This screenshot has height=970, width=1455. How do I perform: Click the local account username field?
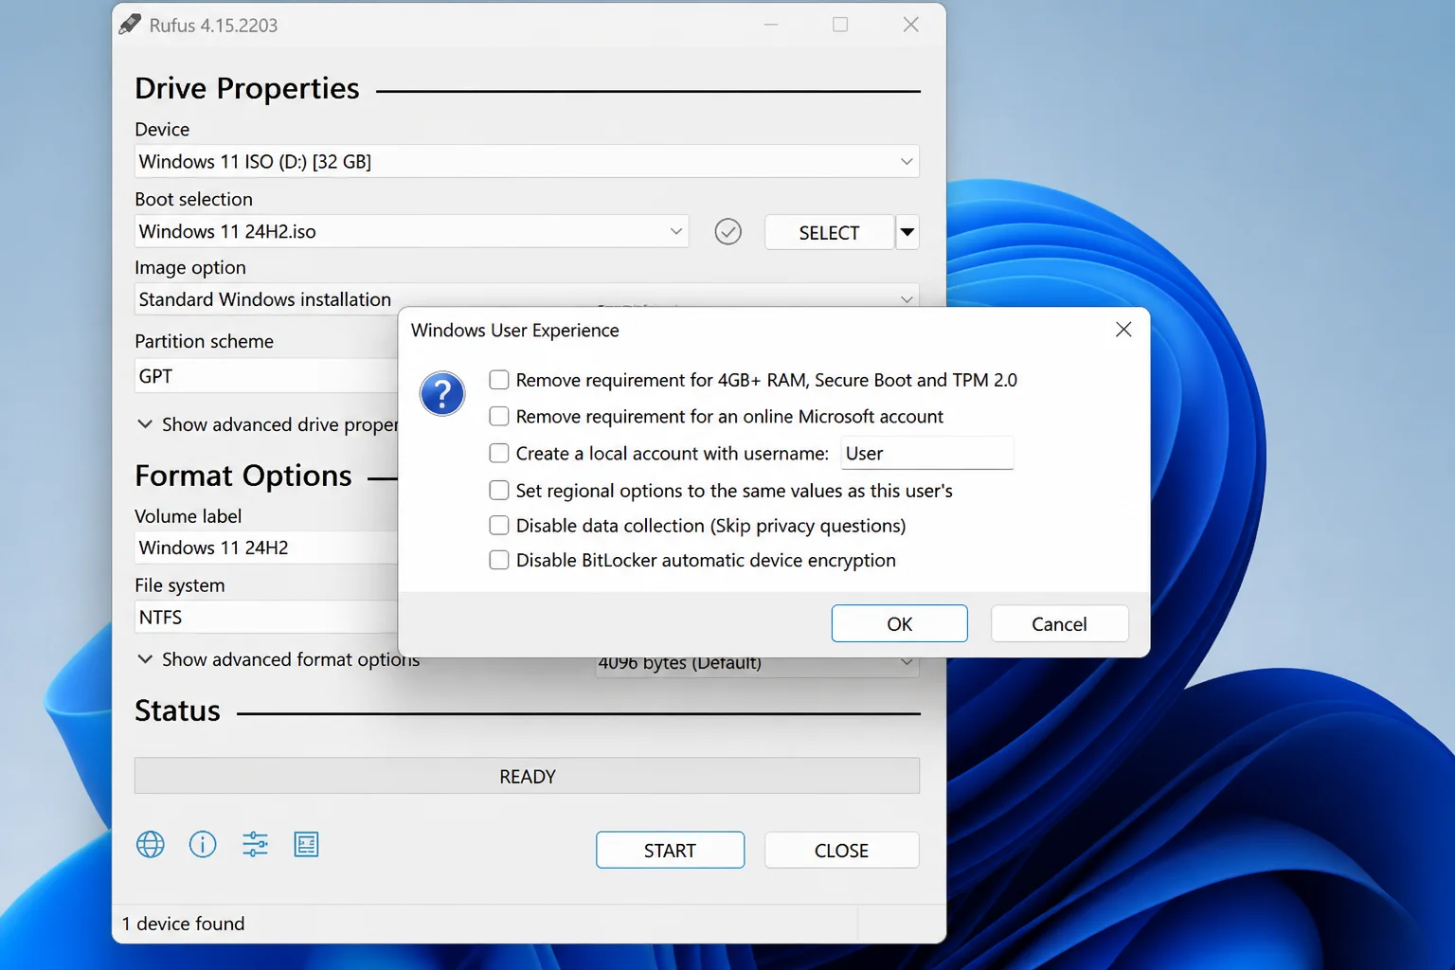927,453
